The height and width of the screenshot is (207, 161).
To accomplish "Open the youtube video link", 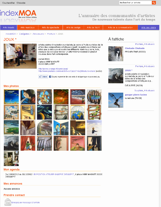I will (67, 71).
